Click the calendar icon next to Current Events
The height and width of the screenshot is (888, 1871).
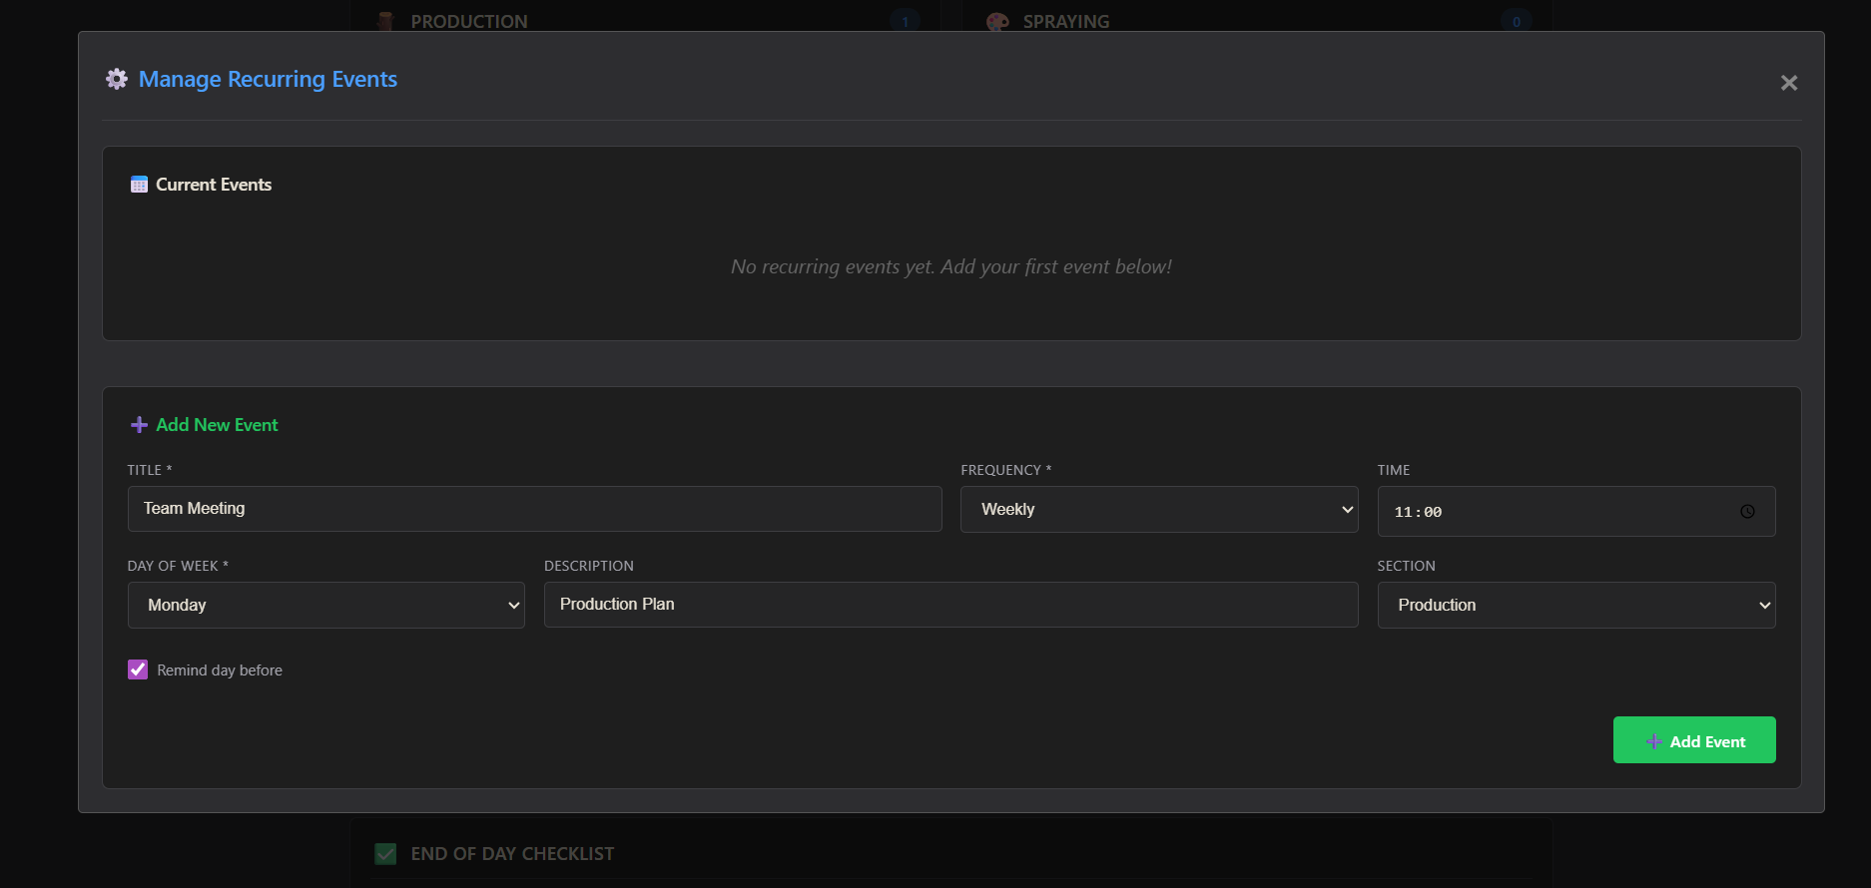(x=139, y=185)
